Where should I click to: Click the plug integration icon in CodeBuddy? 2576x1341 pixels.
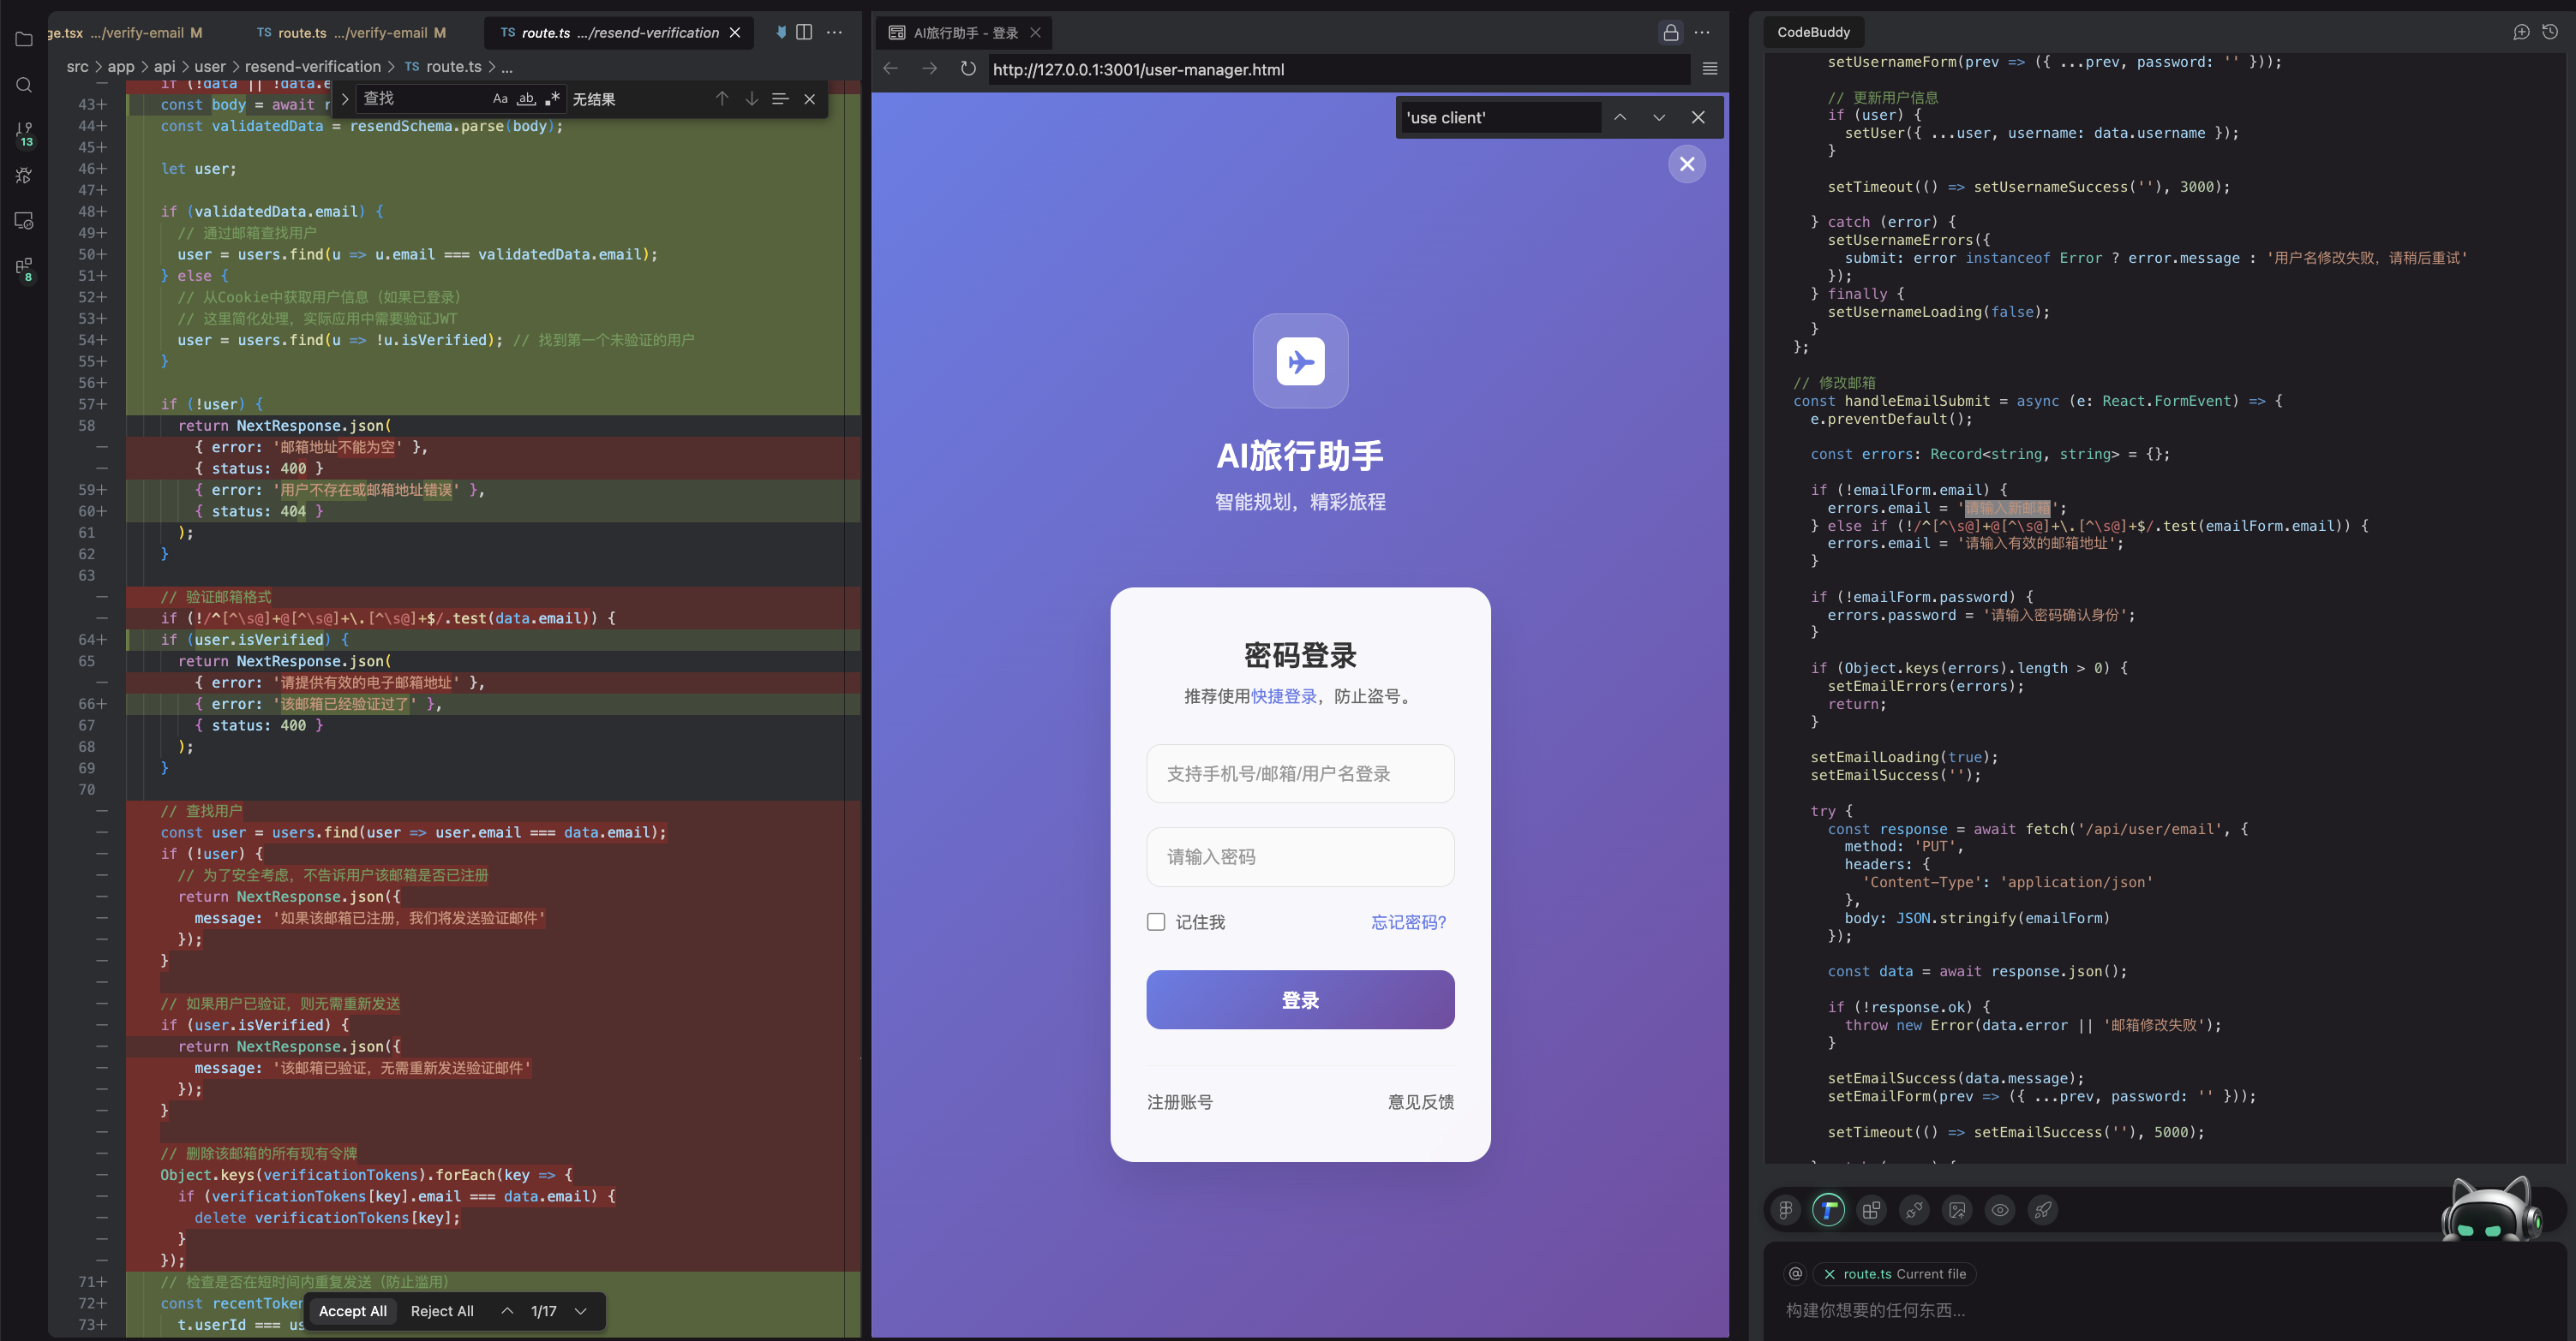pos(1914,1210)
